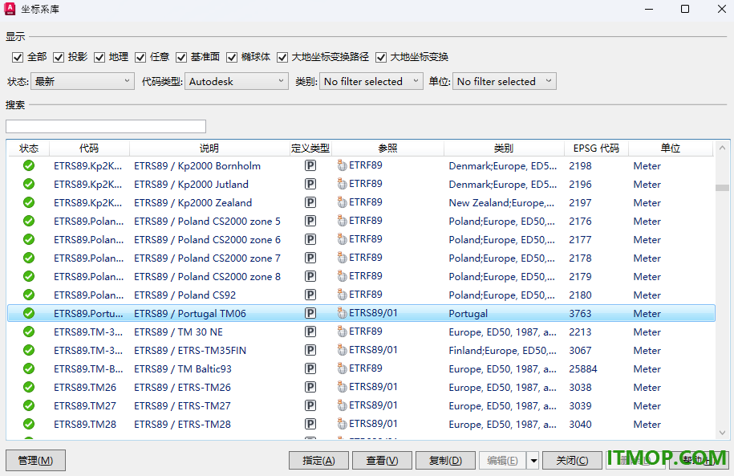Click the 说明 column header
This screenshot has height=476, width=734.
209,148
